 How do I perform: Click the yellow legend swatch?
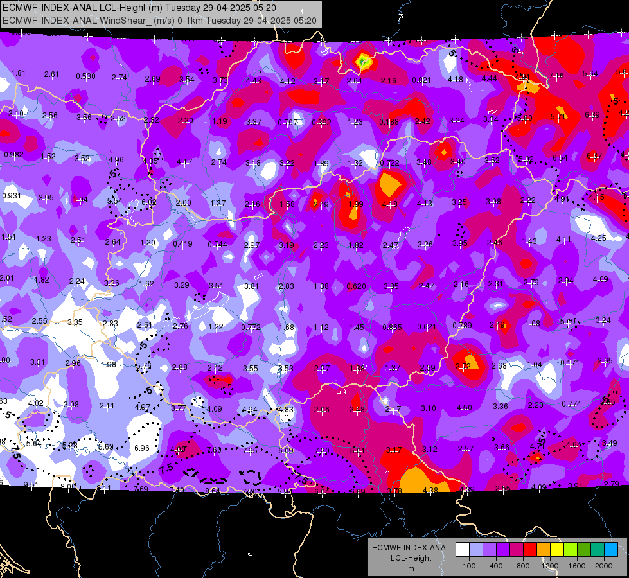click(557, 550)
